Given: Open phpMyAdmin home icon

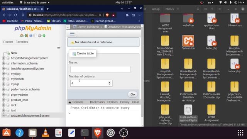Looking at the screenshot, I should click(22, 36).
